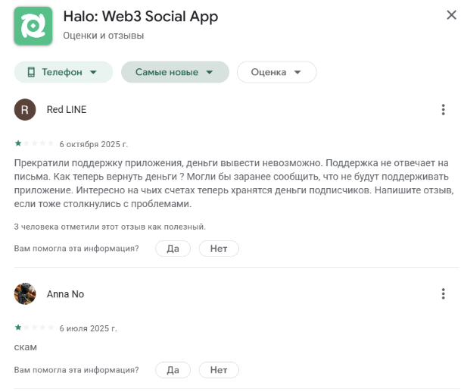Click the reviewer name Red LINE
The height and width of the screenshot is (392, 461).
pos(67,109)
